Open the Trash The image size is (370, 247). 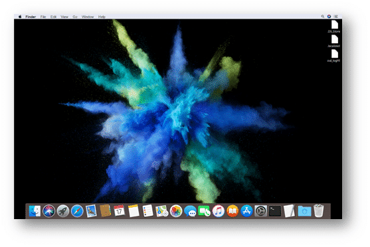tap(319, 210)
